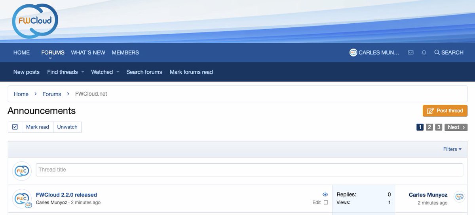
Task: Click the Watched link
Action: (x=102, y=72)
